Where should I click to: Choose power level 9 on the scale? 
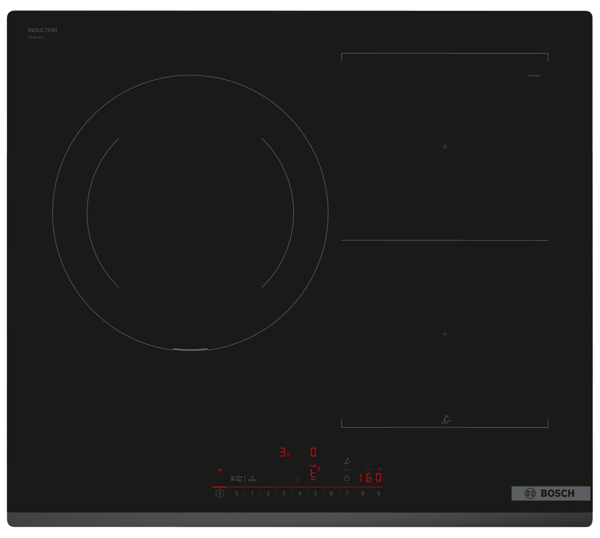coord(378,494)
